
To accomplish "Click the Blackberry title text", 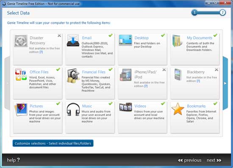I will point(196,72).
